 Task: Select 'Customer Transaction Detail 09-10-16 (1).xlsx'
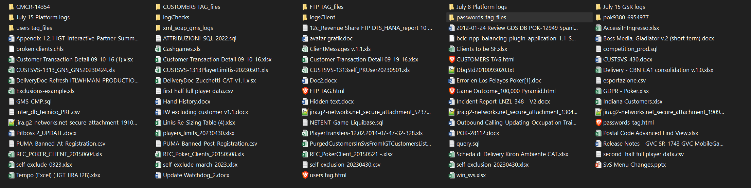click(x=74, y=59)
